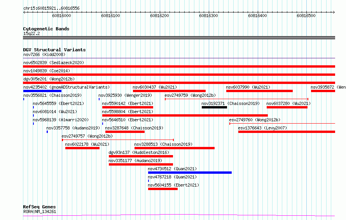Click the 15q22.2 band label

pyautogui.click(x=31, y=33)
